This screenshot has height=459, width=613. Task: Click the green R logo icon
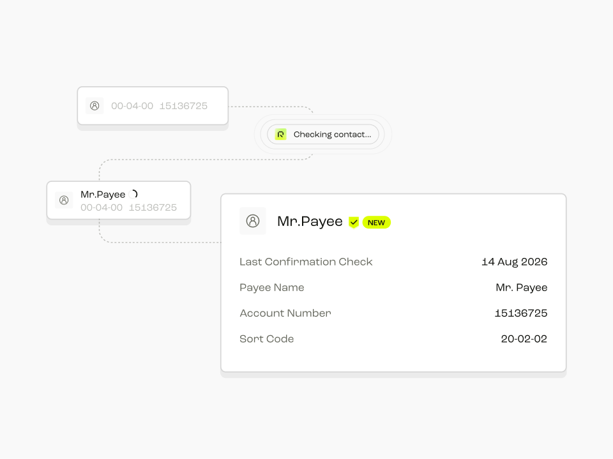coord(281,135)
